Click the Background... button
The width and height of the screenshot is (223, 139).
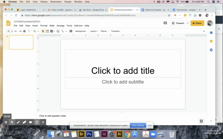click(x=81, y=31)
